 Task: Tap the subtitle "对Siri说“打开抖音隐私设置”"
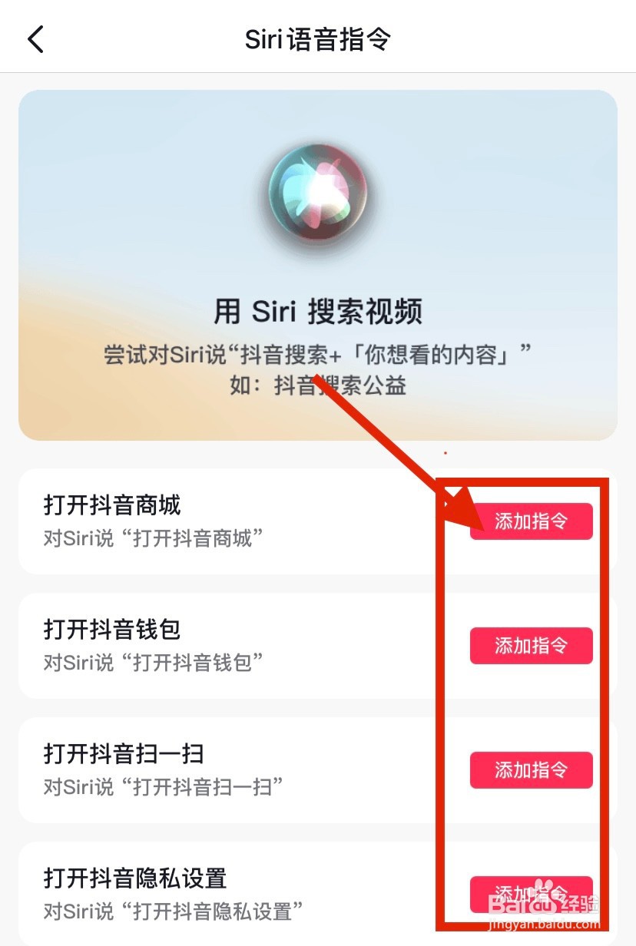tap(174, 911)
